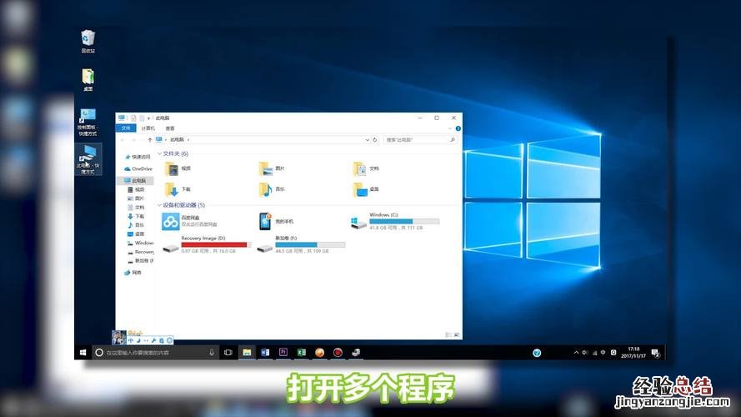Viewport: 741px width, 417px height.
Task: Select the 新加卷 (F:) drive
Action: (301, 245)
